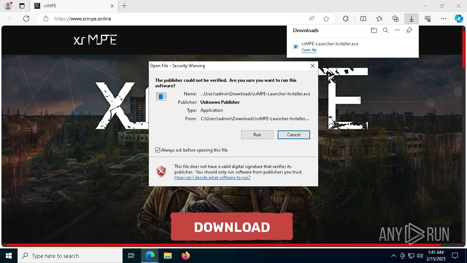Click the taskbar clock showing 1:41 AM
Screen dimensions: 467x263
coord(436,256)
